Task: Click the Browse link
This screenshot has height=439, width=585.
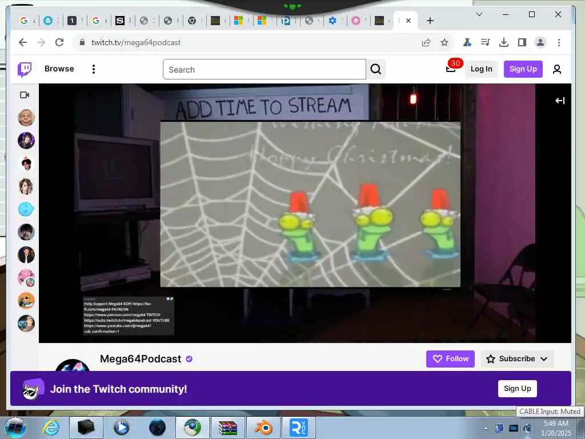Action: point(59,69)
